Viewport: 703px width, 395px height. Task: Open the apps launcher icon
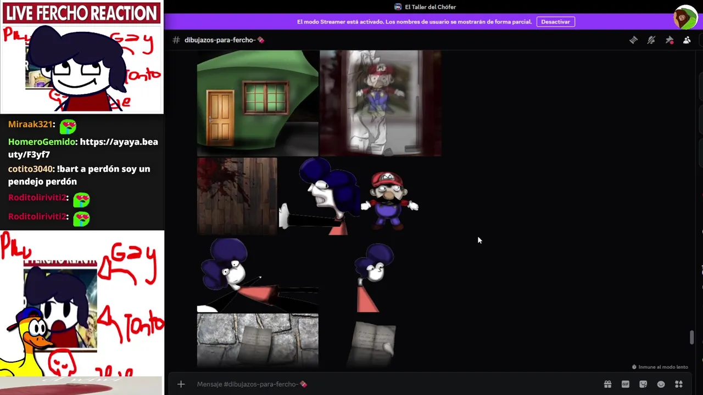pyautogui.click(x=679, y=384)
